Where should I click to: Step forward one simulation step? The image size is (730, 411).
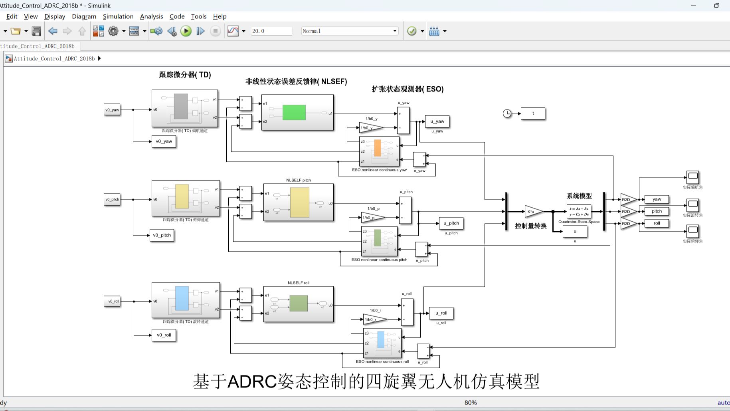(x=200, y=31)
